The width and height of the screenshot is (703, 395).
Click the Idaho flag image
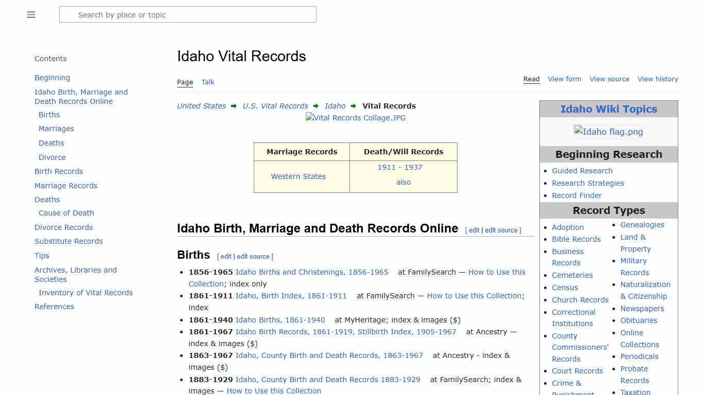pyautogui.click(x=608, y=132)
